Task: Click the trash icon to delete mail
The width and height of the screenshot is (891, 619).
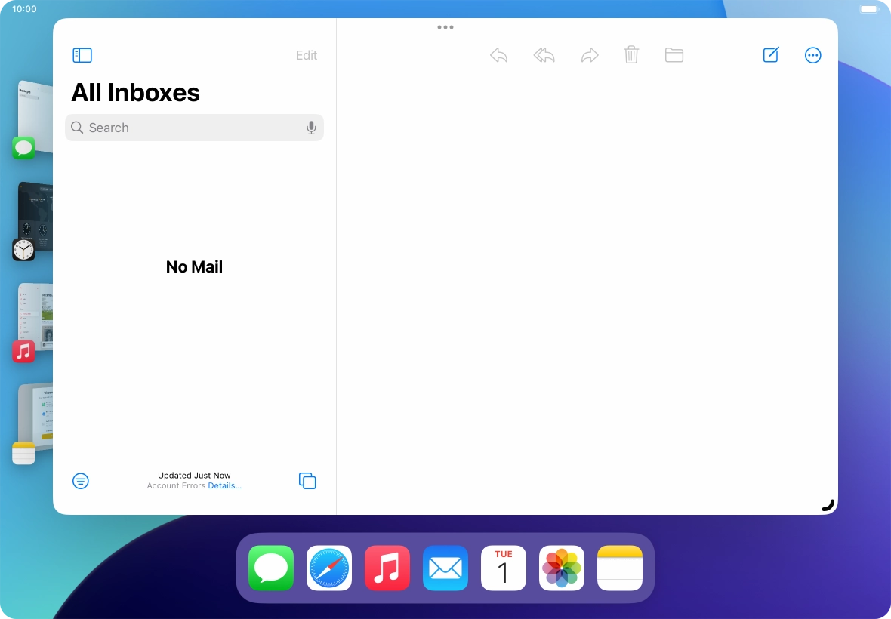Action: click(631, 54)
